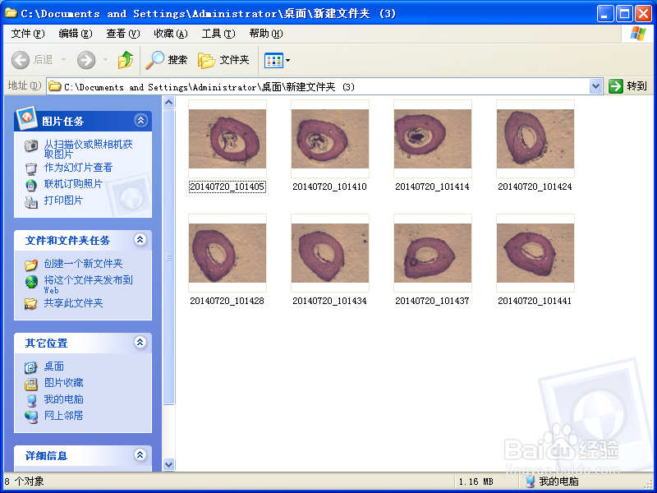This screenshot has height=493, width=657.
Task: Click the Windows flag logo
Action: (638, 34)
